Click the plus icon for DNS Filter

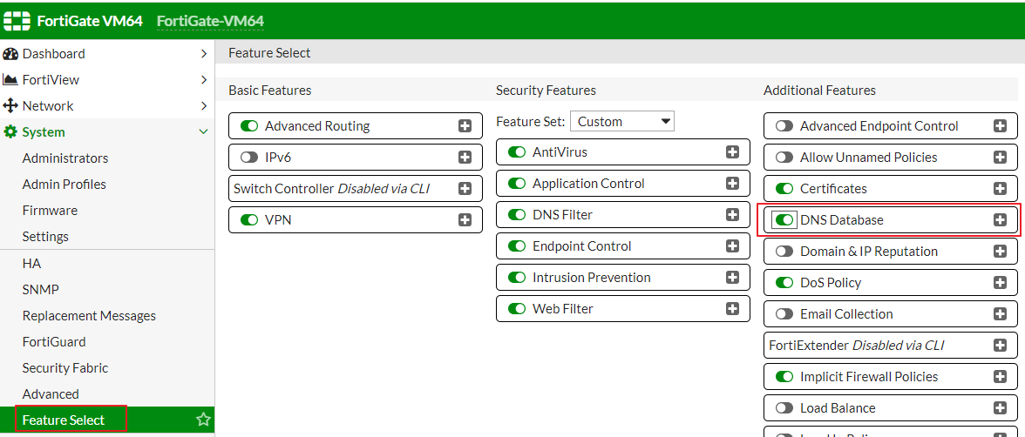(x=732, y=215)
